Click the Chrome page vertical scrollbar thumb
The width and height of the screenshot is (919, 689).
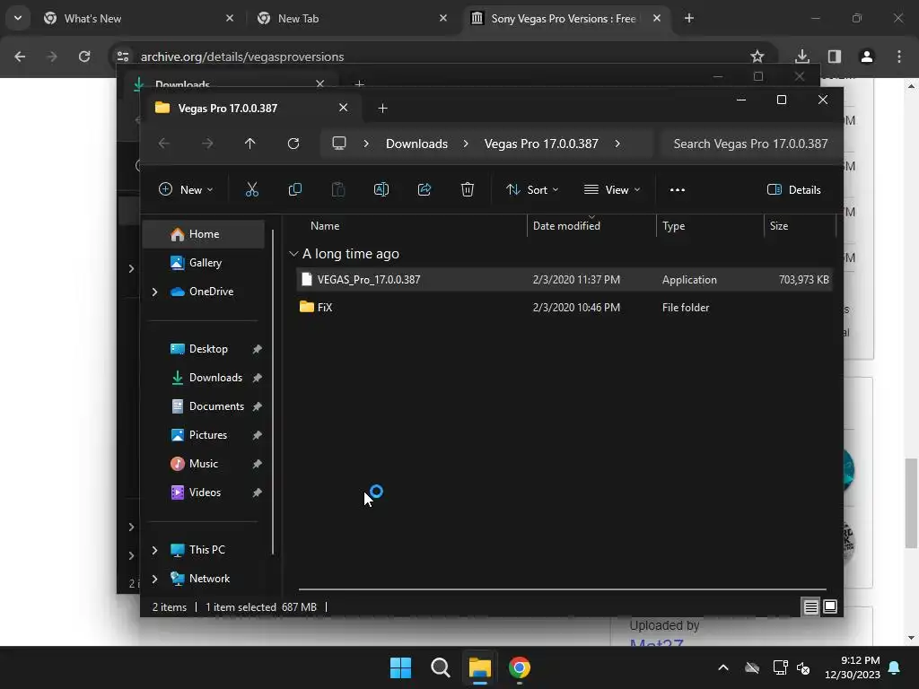point(911,504)
